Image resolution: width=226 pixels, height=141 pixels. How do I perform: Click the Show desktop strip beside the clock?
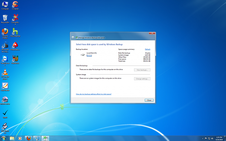[225, 138]
